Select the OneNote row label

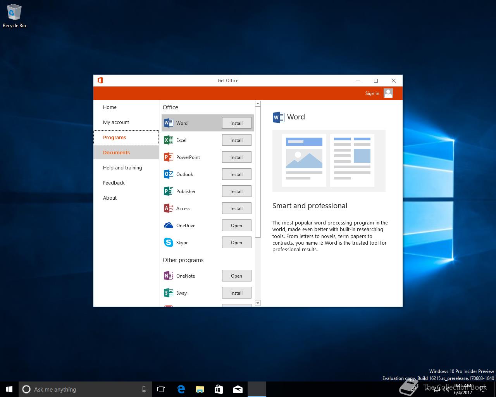186,276
